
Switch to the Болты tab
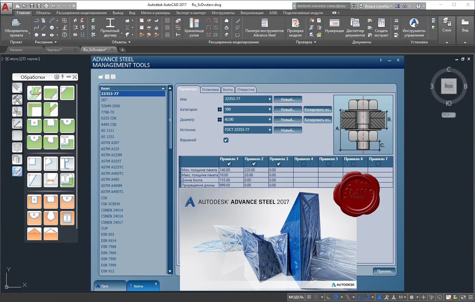tap(228, 90)
